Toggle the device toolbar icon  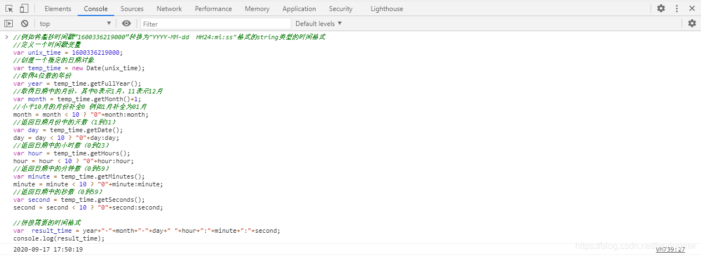[24, 8]
